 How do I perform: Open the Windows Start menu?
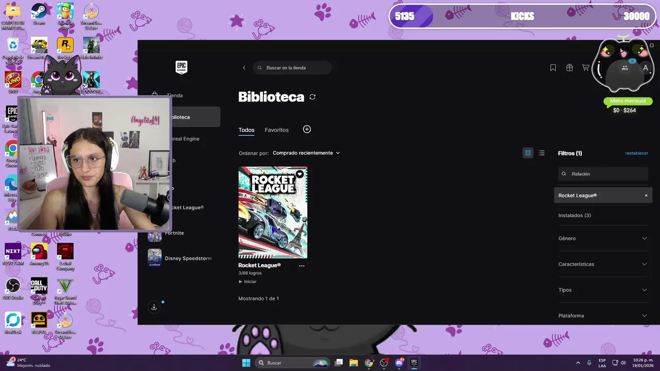coord(246,363)
